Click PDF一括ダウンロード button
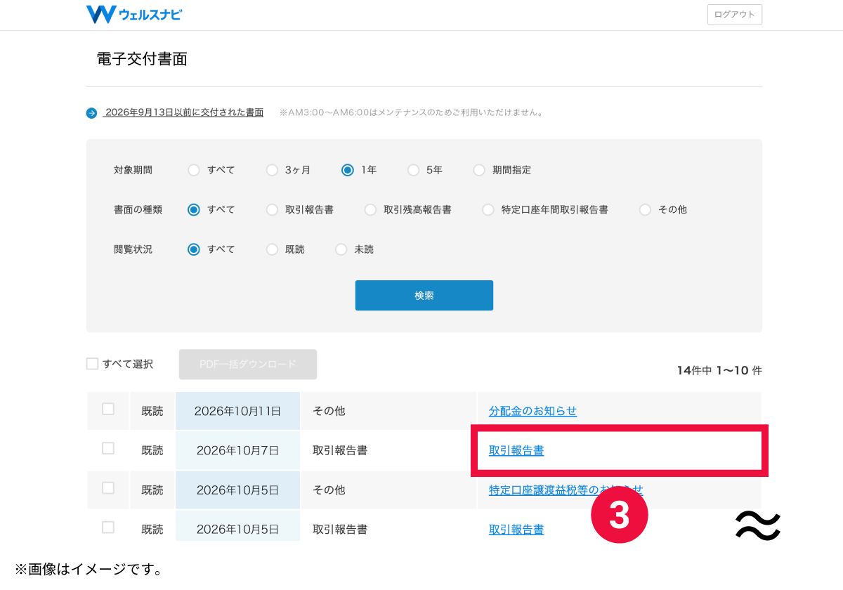The image size is (843, 590). click(x=248, y=365)
